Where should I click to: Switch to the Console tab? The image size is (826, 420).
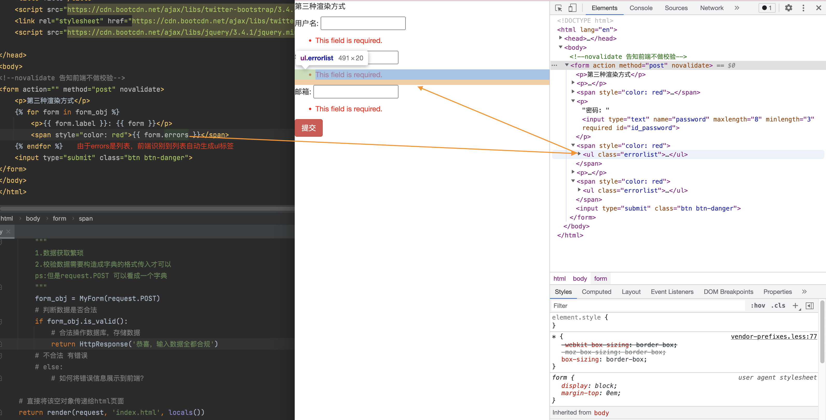point(641,8)
